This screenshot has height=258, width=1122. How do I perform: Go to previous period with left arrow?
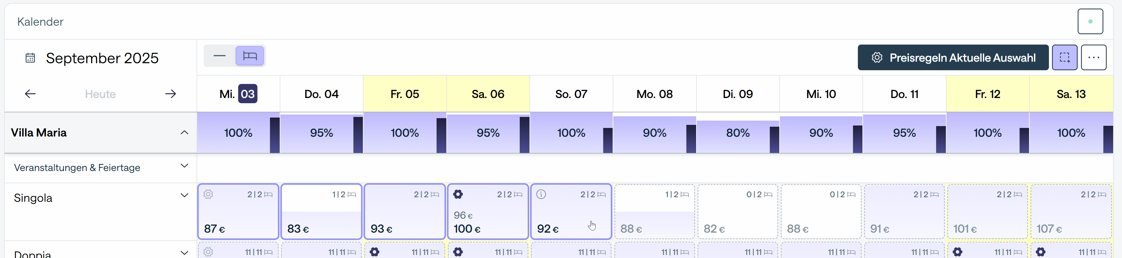30,94
